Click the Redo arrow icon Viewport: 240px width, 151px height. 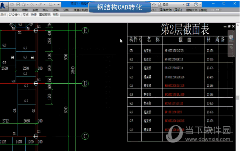click(x=40, y=4)
